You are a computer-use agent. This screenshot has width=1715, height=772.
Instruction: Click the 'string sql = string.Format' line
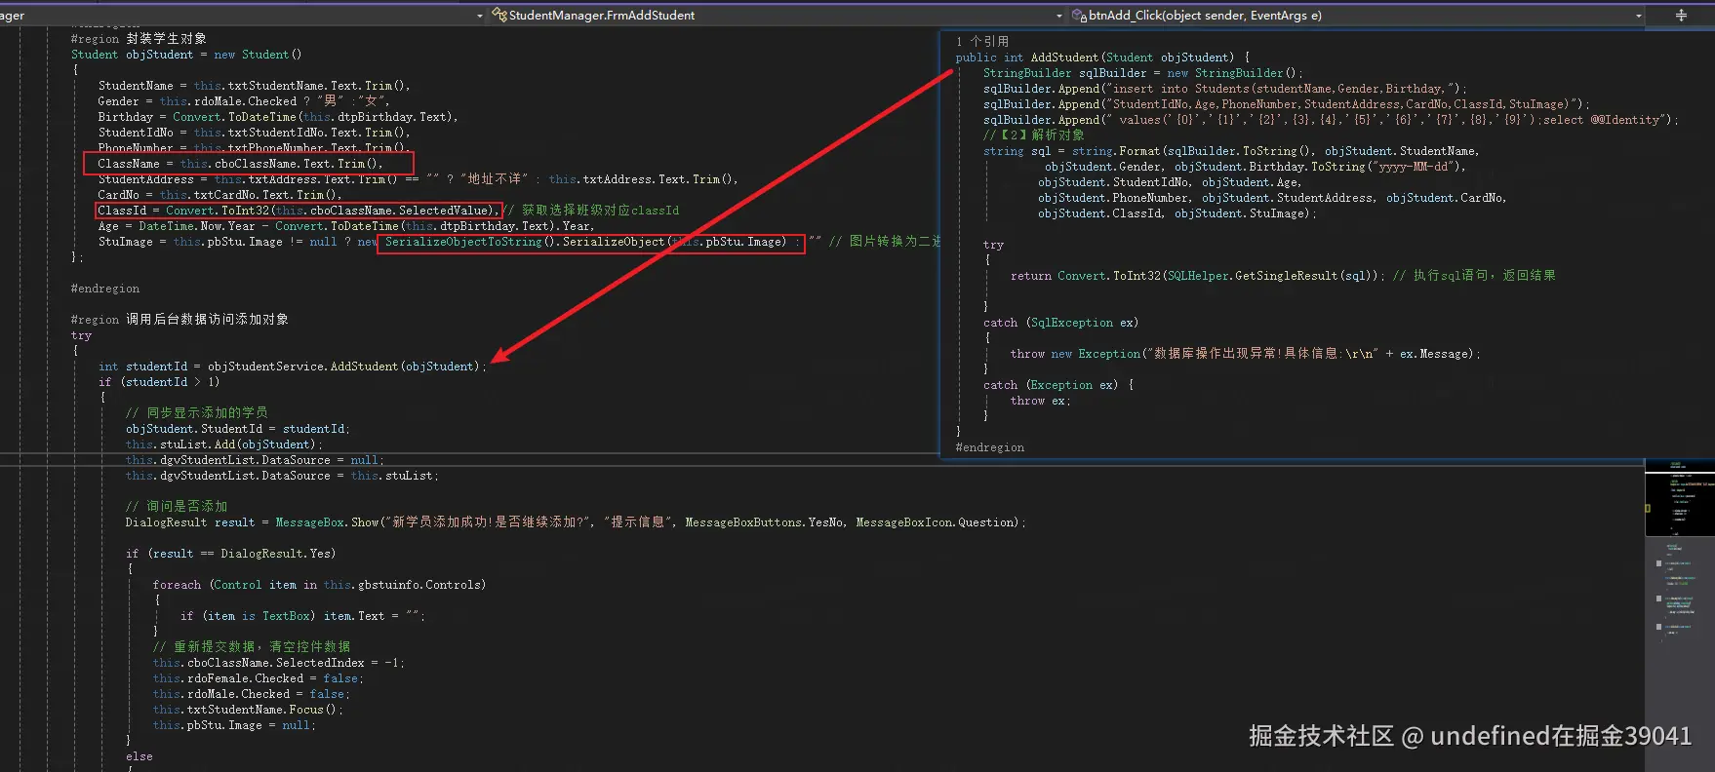click(1231, 151)
